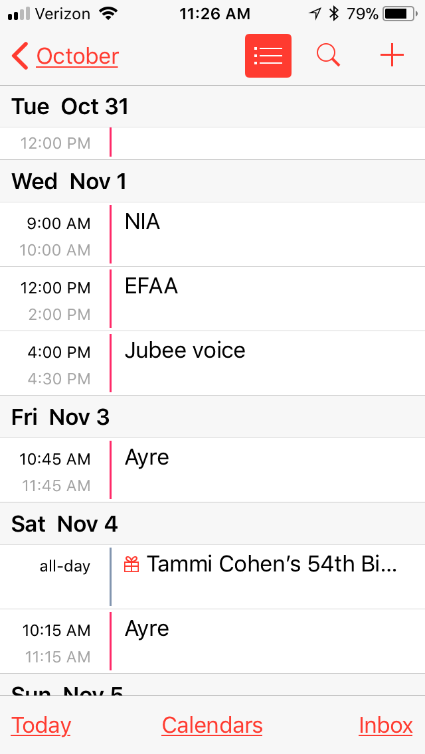
Task: Jump to Today
Action: pyautogui.click(x=41, y=725)
